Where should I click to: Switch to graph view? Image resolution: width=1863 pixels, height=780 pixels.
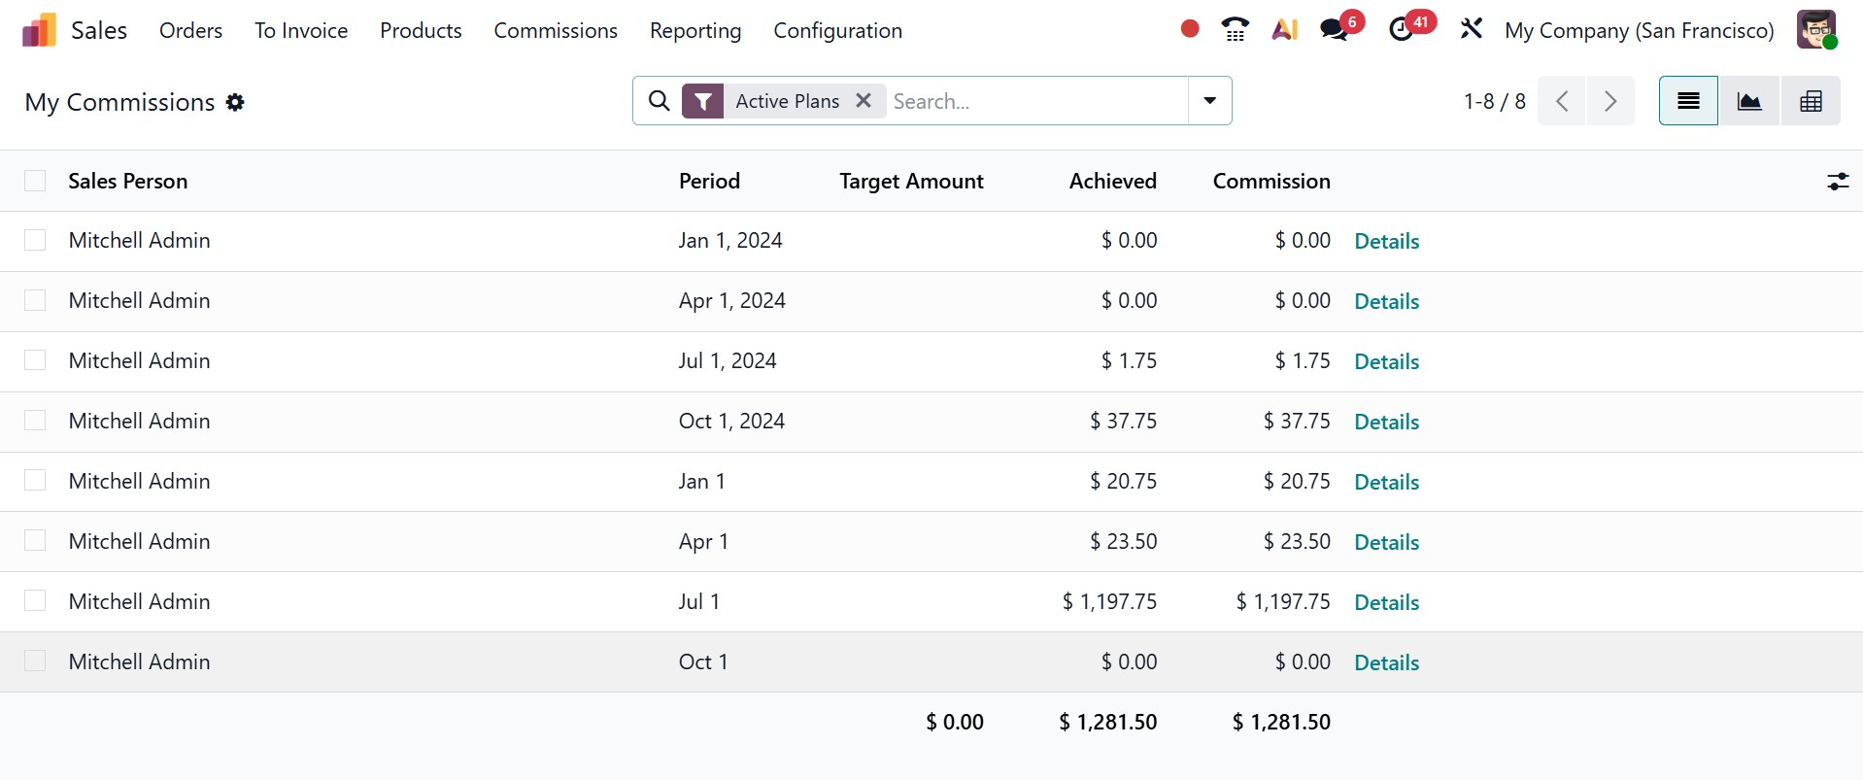coord(1749,101)
